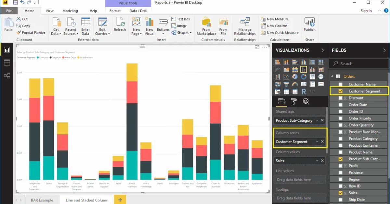Open the Sales column values dropdown
390x204 pixels.
click(318, 161)
